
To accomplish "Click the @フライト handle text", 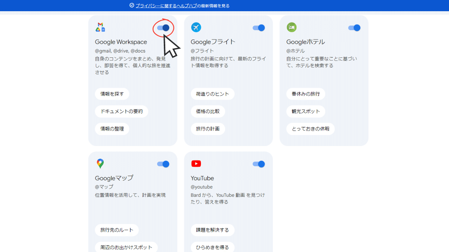I will [202, 51].
